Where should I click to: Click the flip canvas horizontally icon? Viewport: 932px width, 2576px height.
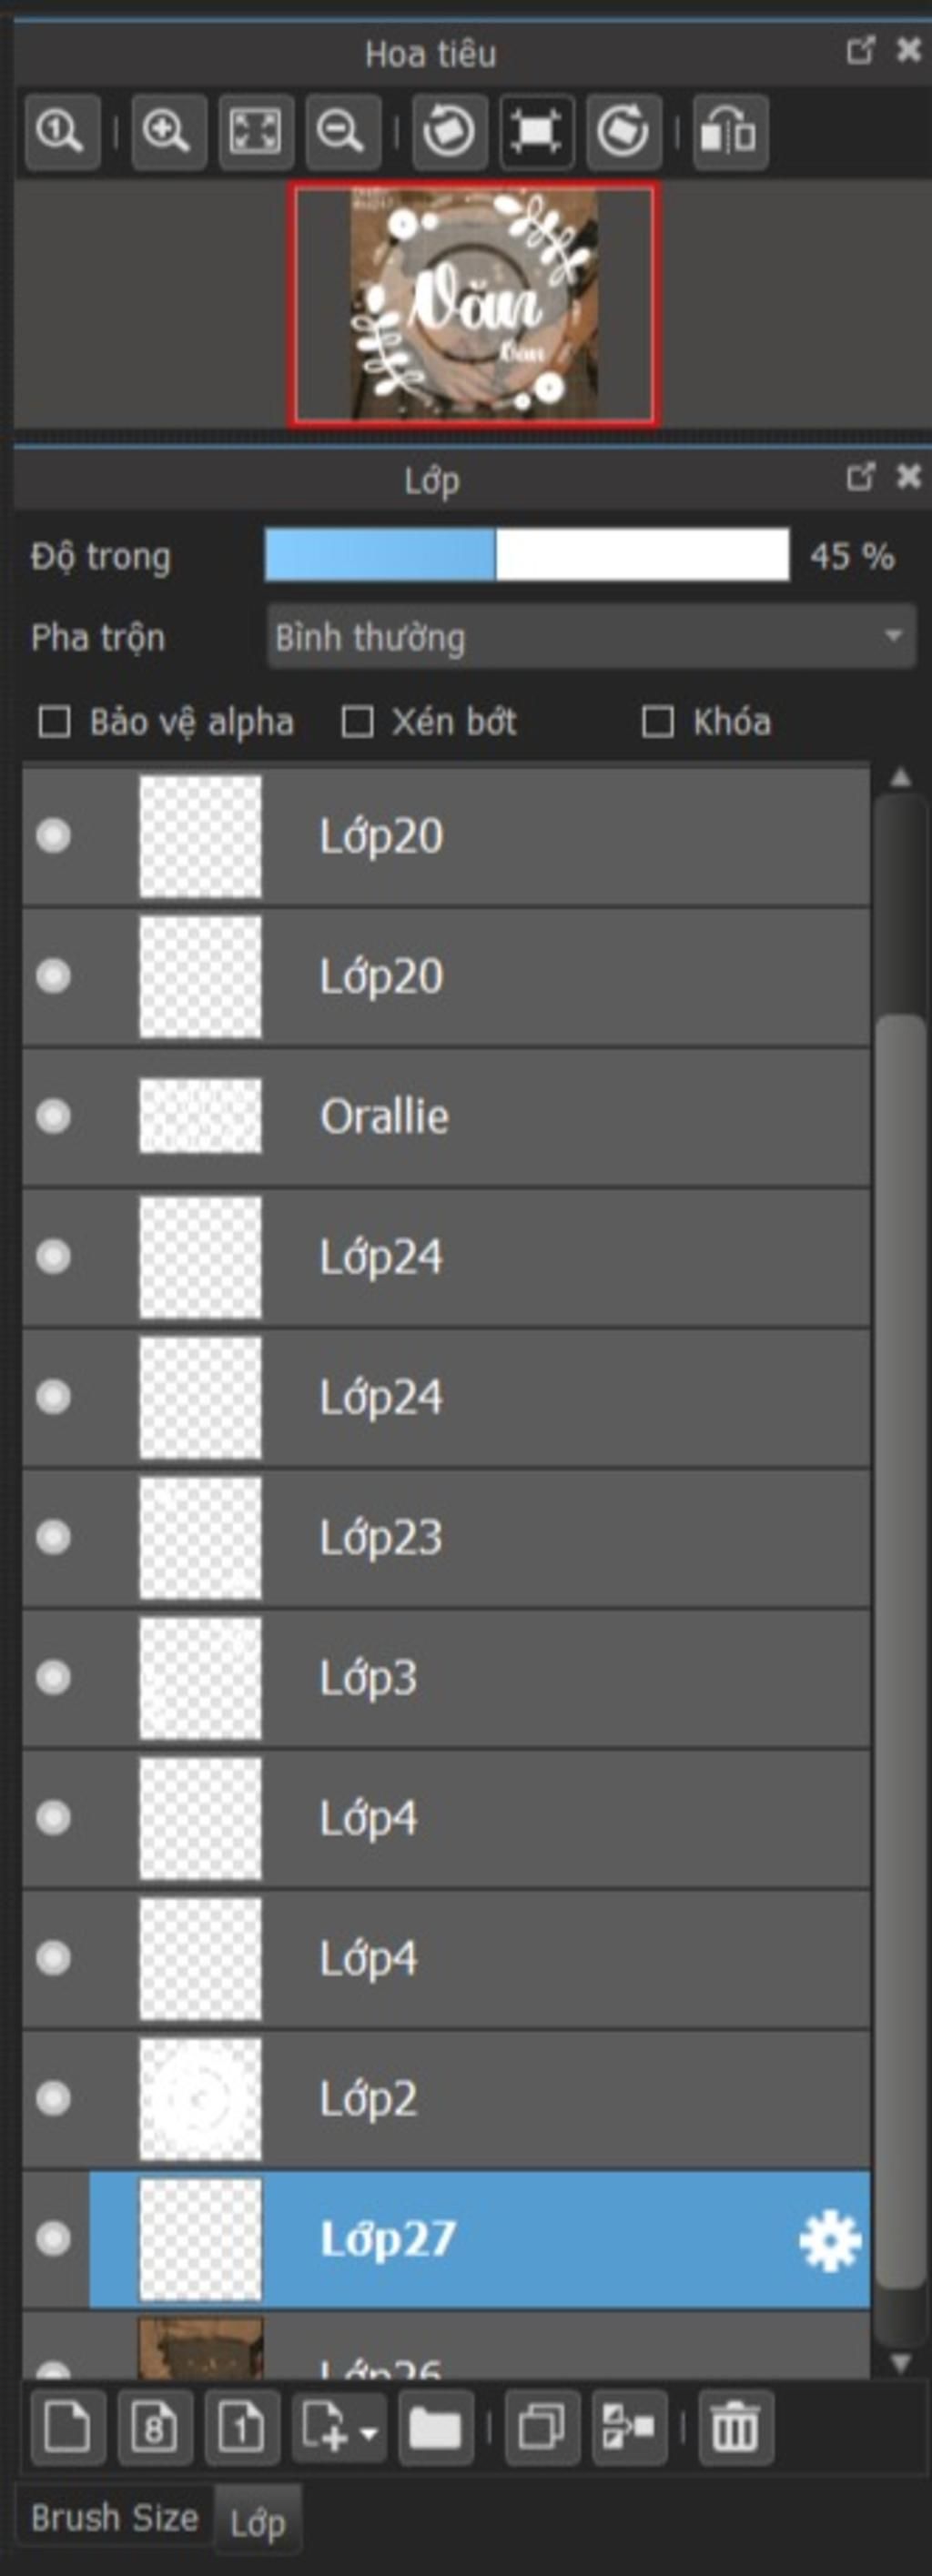(x=730, y=131)
